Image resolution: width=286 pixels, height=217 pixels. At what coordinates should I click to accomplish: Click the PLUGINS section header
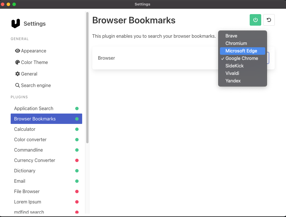pyautogui.click(x=19, y=97)
